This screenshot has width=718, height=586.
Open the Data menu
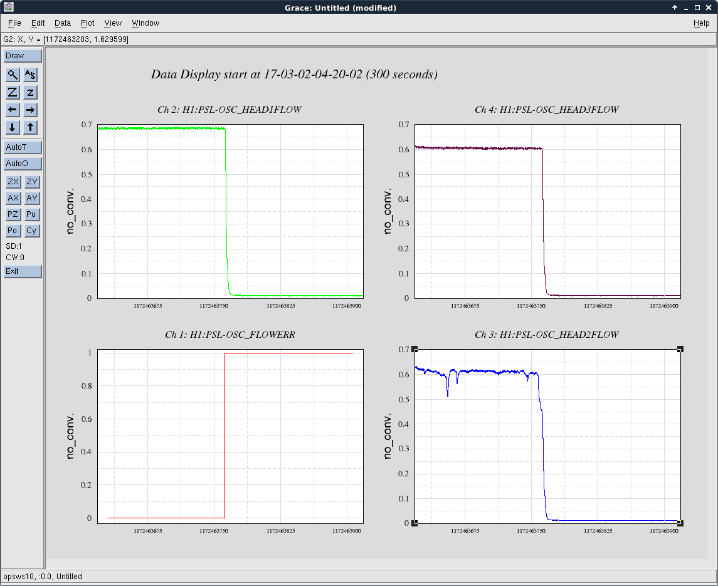point(63,23)
